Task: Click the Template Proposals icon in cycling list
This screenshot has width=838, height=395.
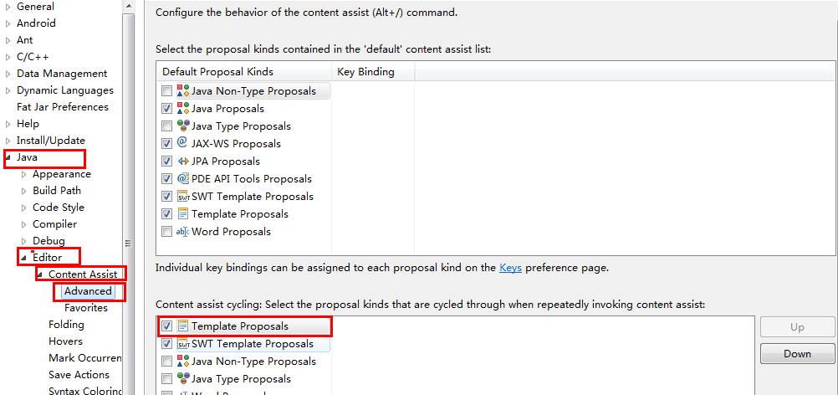Action: point(183,326)
